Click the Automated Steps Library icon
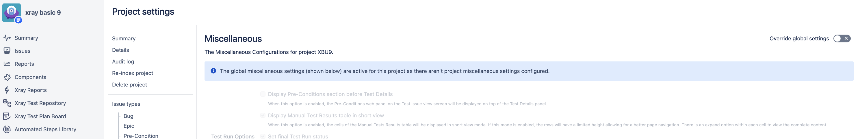Screen dimensions: 858x139 point(7,129)
